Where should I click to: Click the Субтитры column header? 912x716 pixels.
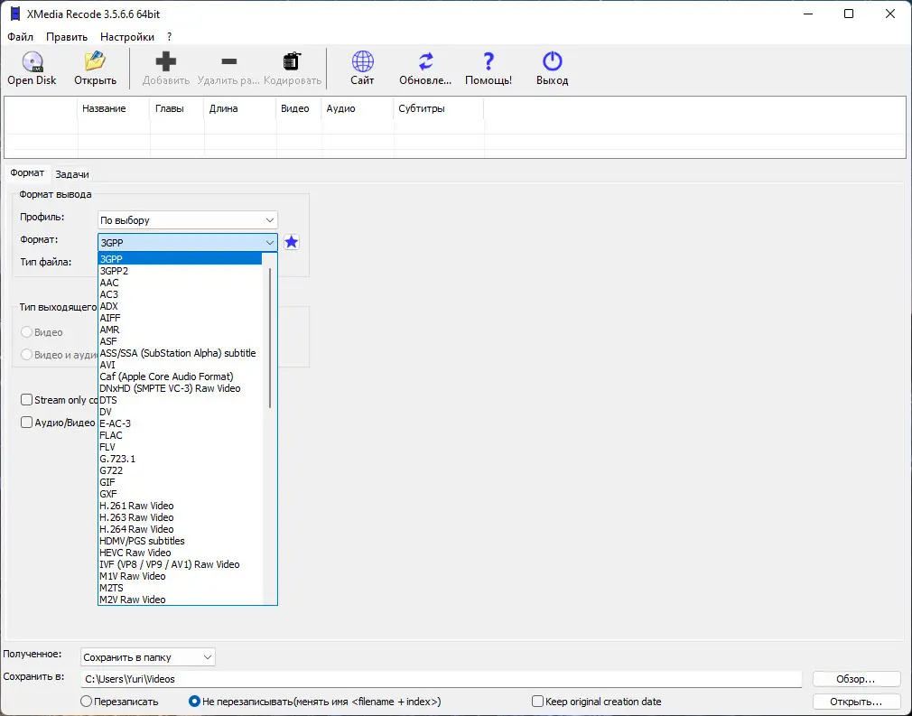click(x=439, y=108)
